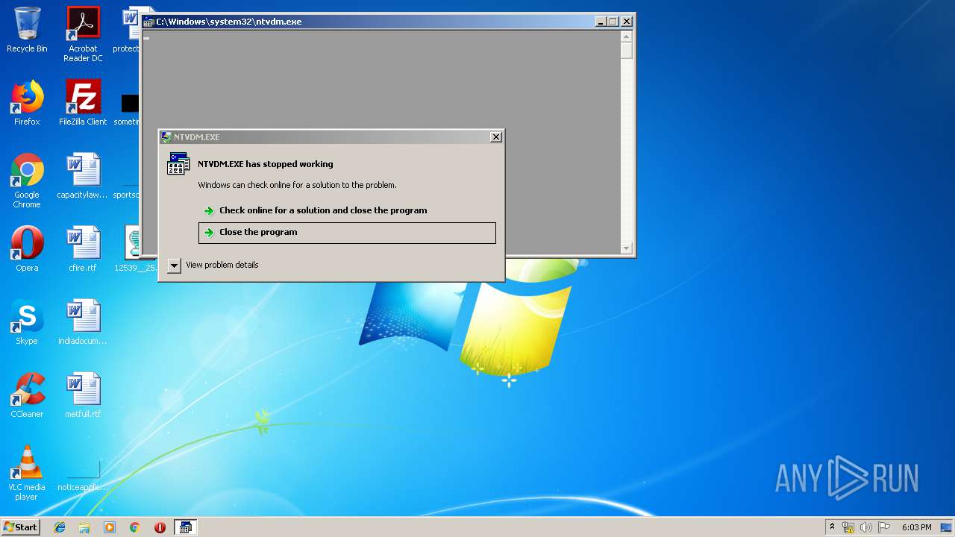The image size is (955, 537).
Task: Open Windows Explorer folder in taskbar
Action: click(x=84, y=527)
